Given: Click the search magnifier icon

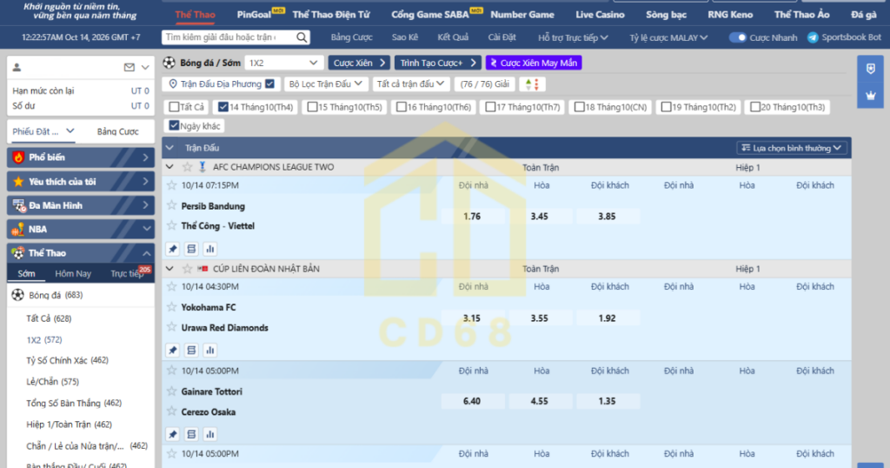Looking at the screenshot, I should click(302, 37).
